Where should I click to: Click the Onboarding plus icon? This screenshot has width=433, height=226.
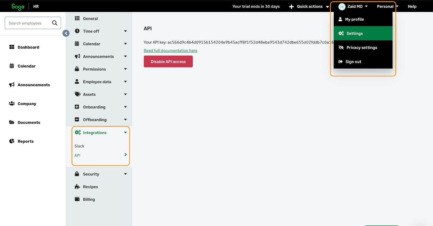click(77, 107)
